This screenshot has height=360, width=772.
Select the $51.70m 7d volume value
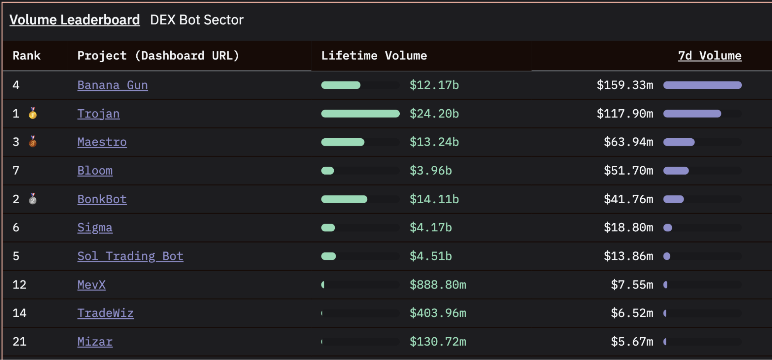[x=629, y=170]
